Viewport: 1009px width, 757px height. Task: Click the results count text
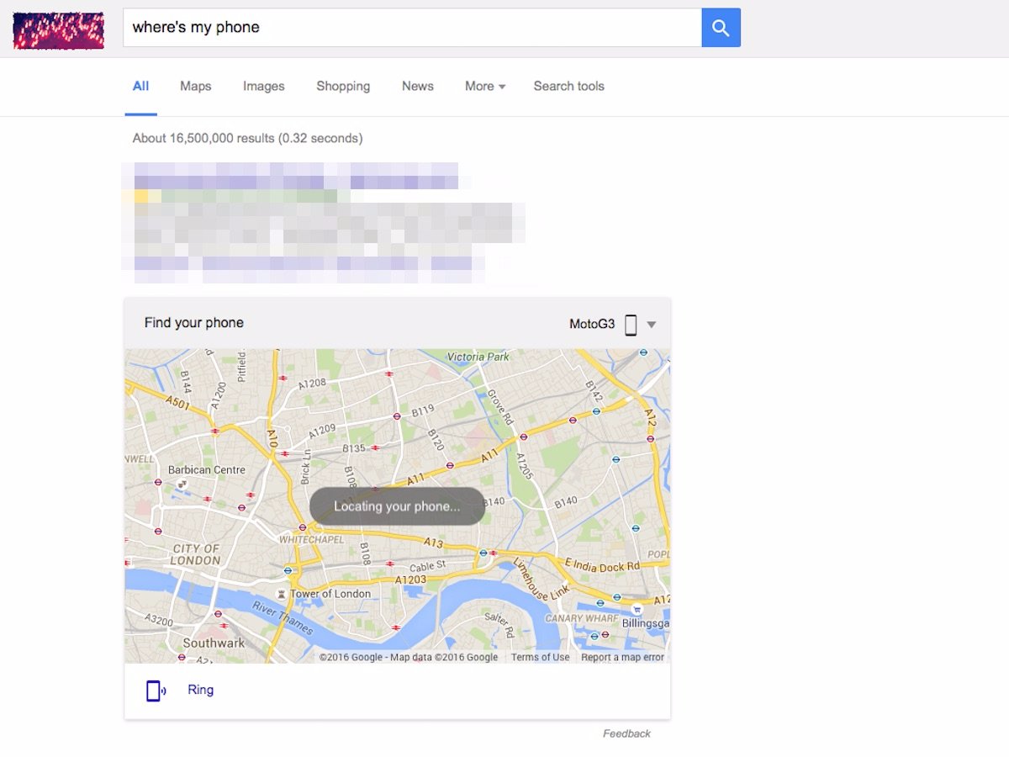pos(247,138)
